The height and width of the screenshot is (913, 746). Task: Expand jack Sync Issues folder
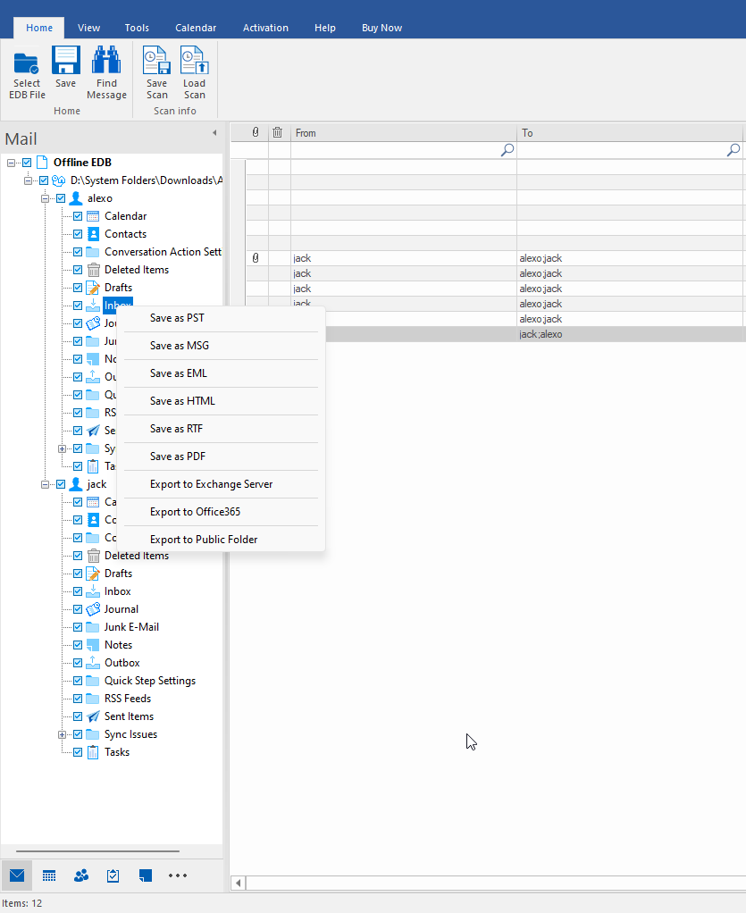point(62,735)
